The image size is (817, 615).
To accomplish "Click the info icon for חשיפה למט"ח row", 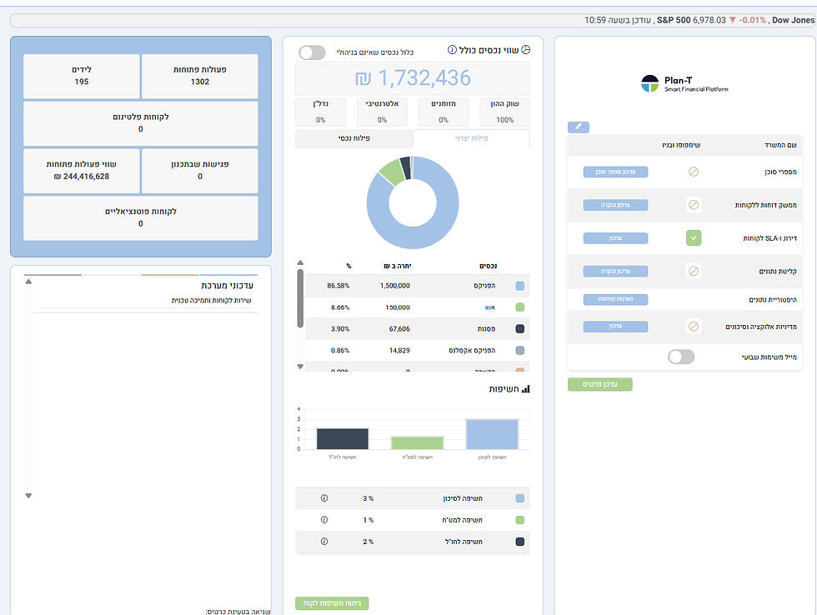I will pyautogui.click(x=324, y=520).
